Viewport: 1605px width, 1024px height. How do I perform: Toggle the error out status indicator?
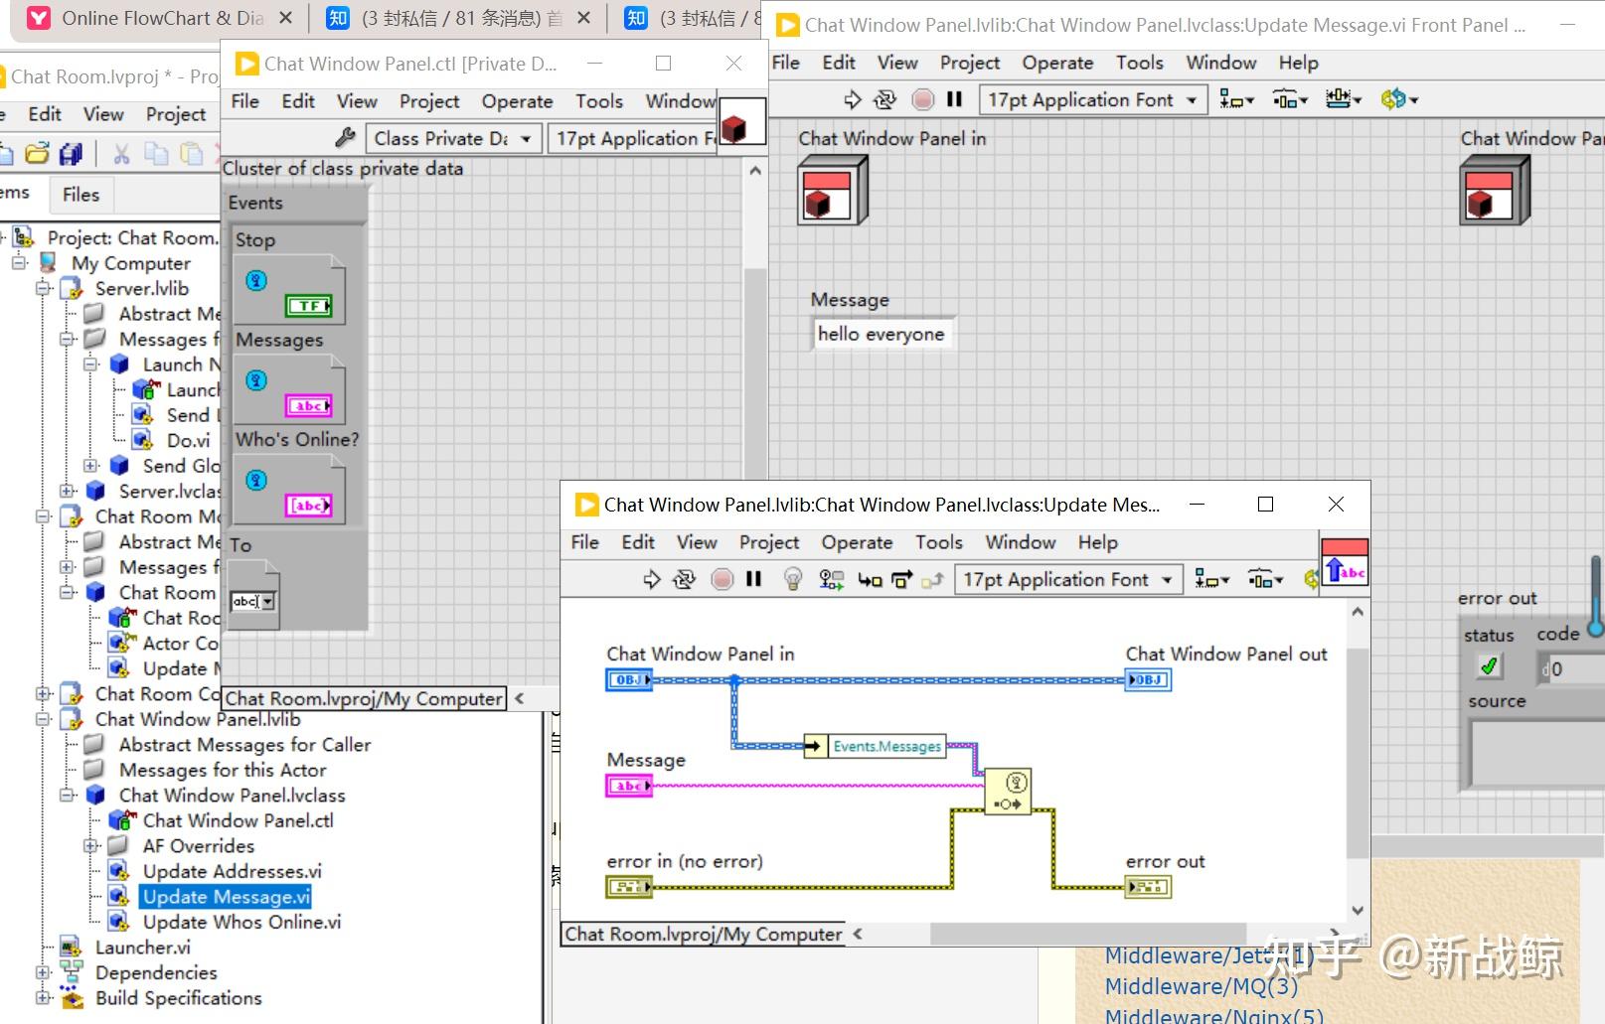click(x=1488, y=666)
